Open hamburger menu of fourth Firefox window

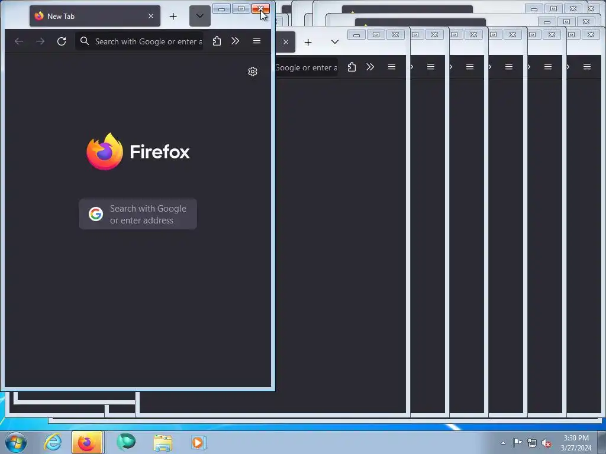[469, 67]
